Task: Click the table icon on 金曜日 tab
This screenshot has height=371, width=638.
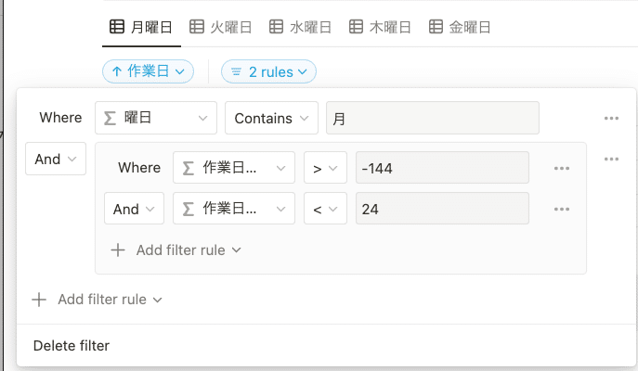Action: 436,28
